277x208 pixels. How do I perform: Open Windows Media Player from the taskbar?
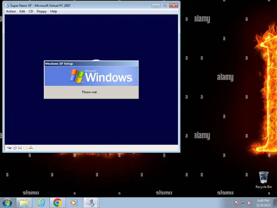tap(74, 203)
